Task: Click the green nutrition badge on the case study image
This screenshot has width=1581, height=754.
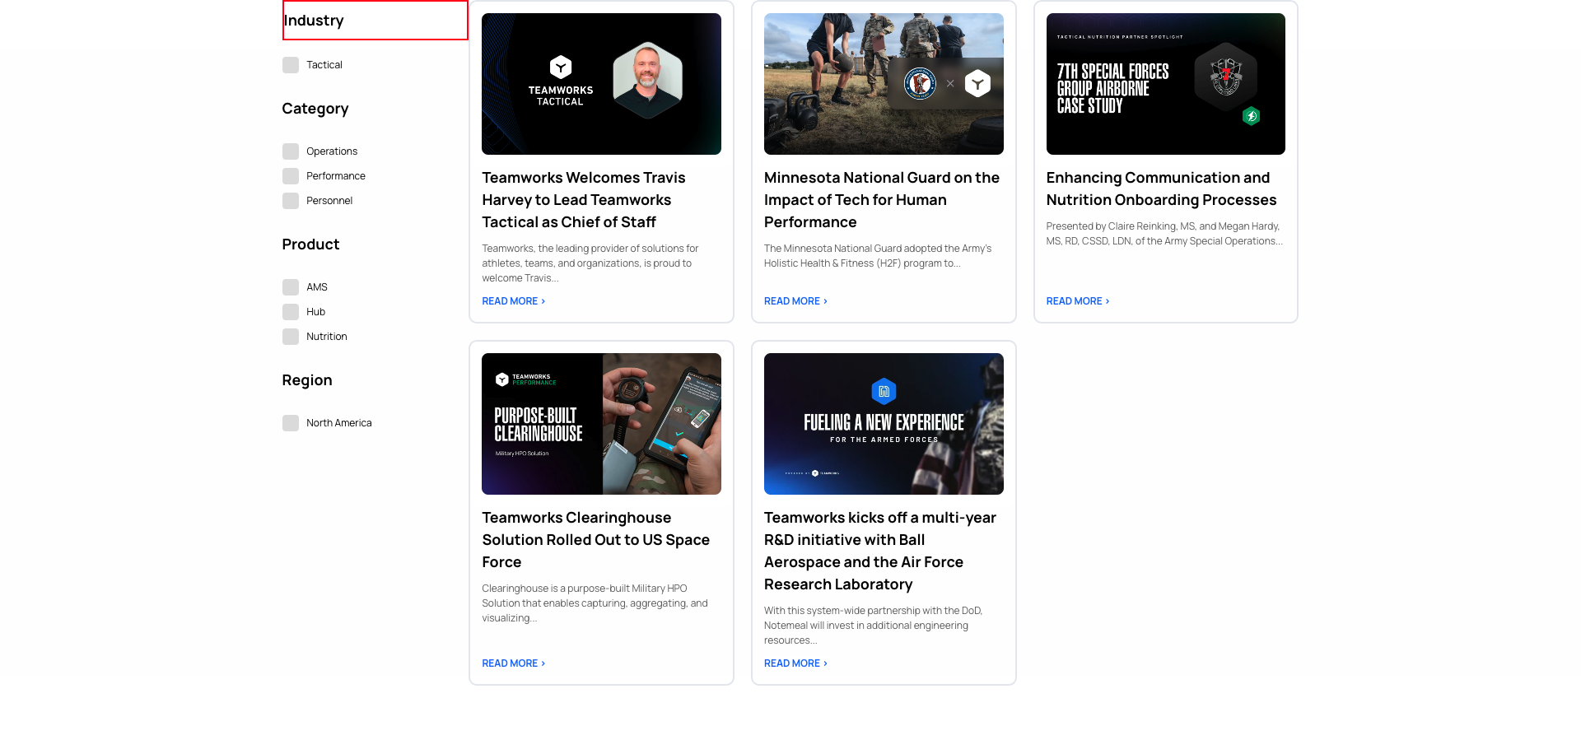Action: [1252, 118]
